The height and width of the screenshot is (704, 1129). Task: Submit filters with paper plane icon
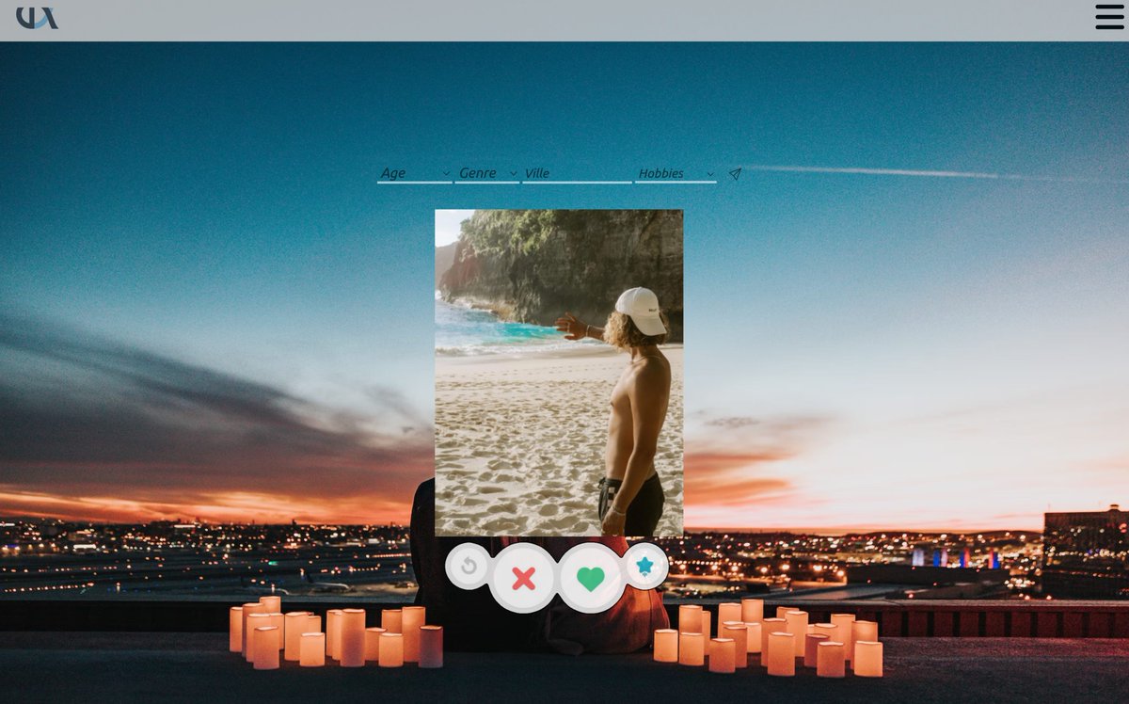[x=735, y=174]
